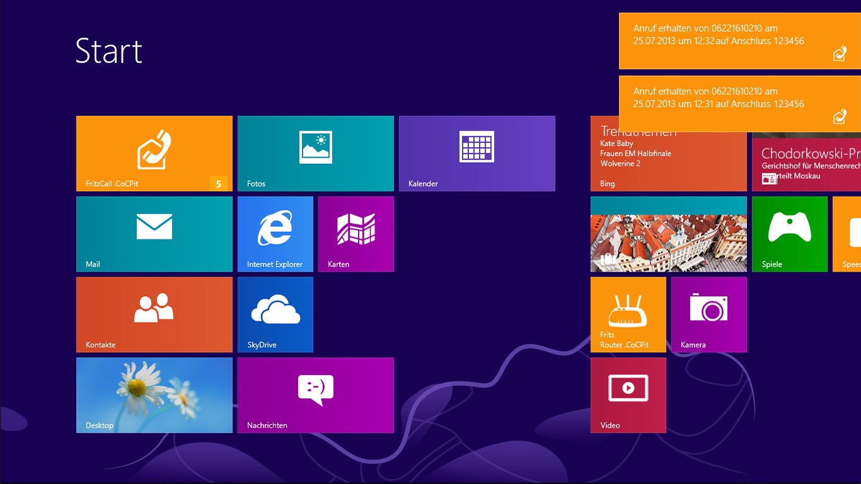Open the Kontakte tile
861x484 pixels.
[154, 315]
